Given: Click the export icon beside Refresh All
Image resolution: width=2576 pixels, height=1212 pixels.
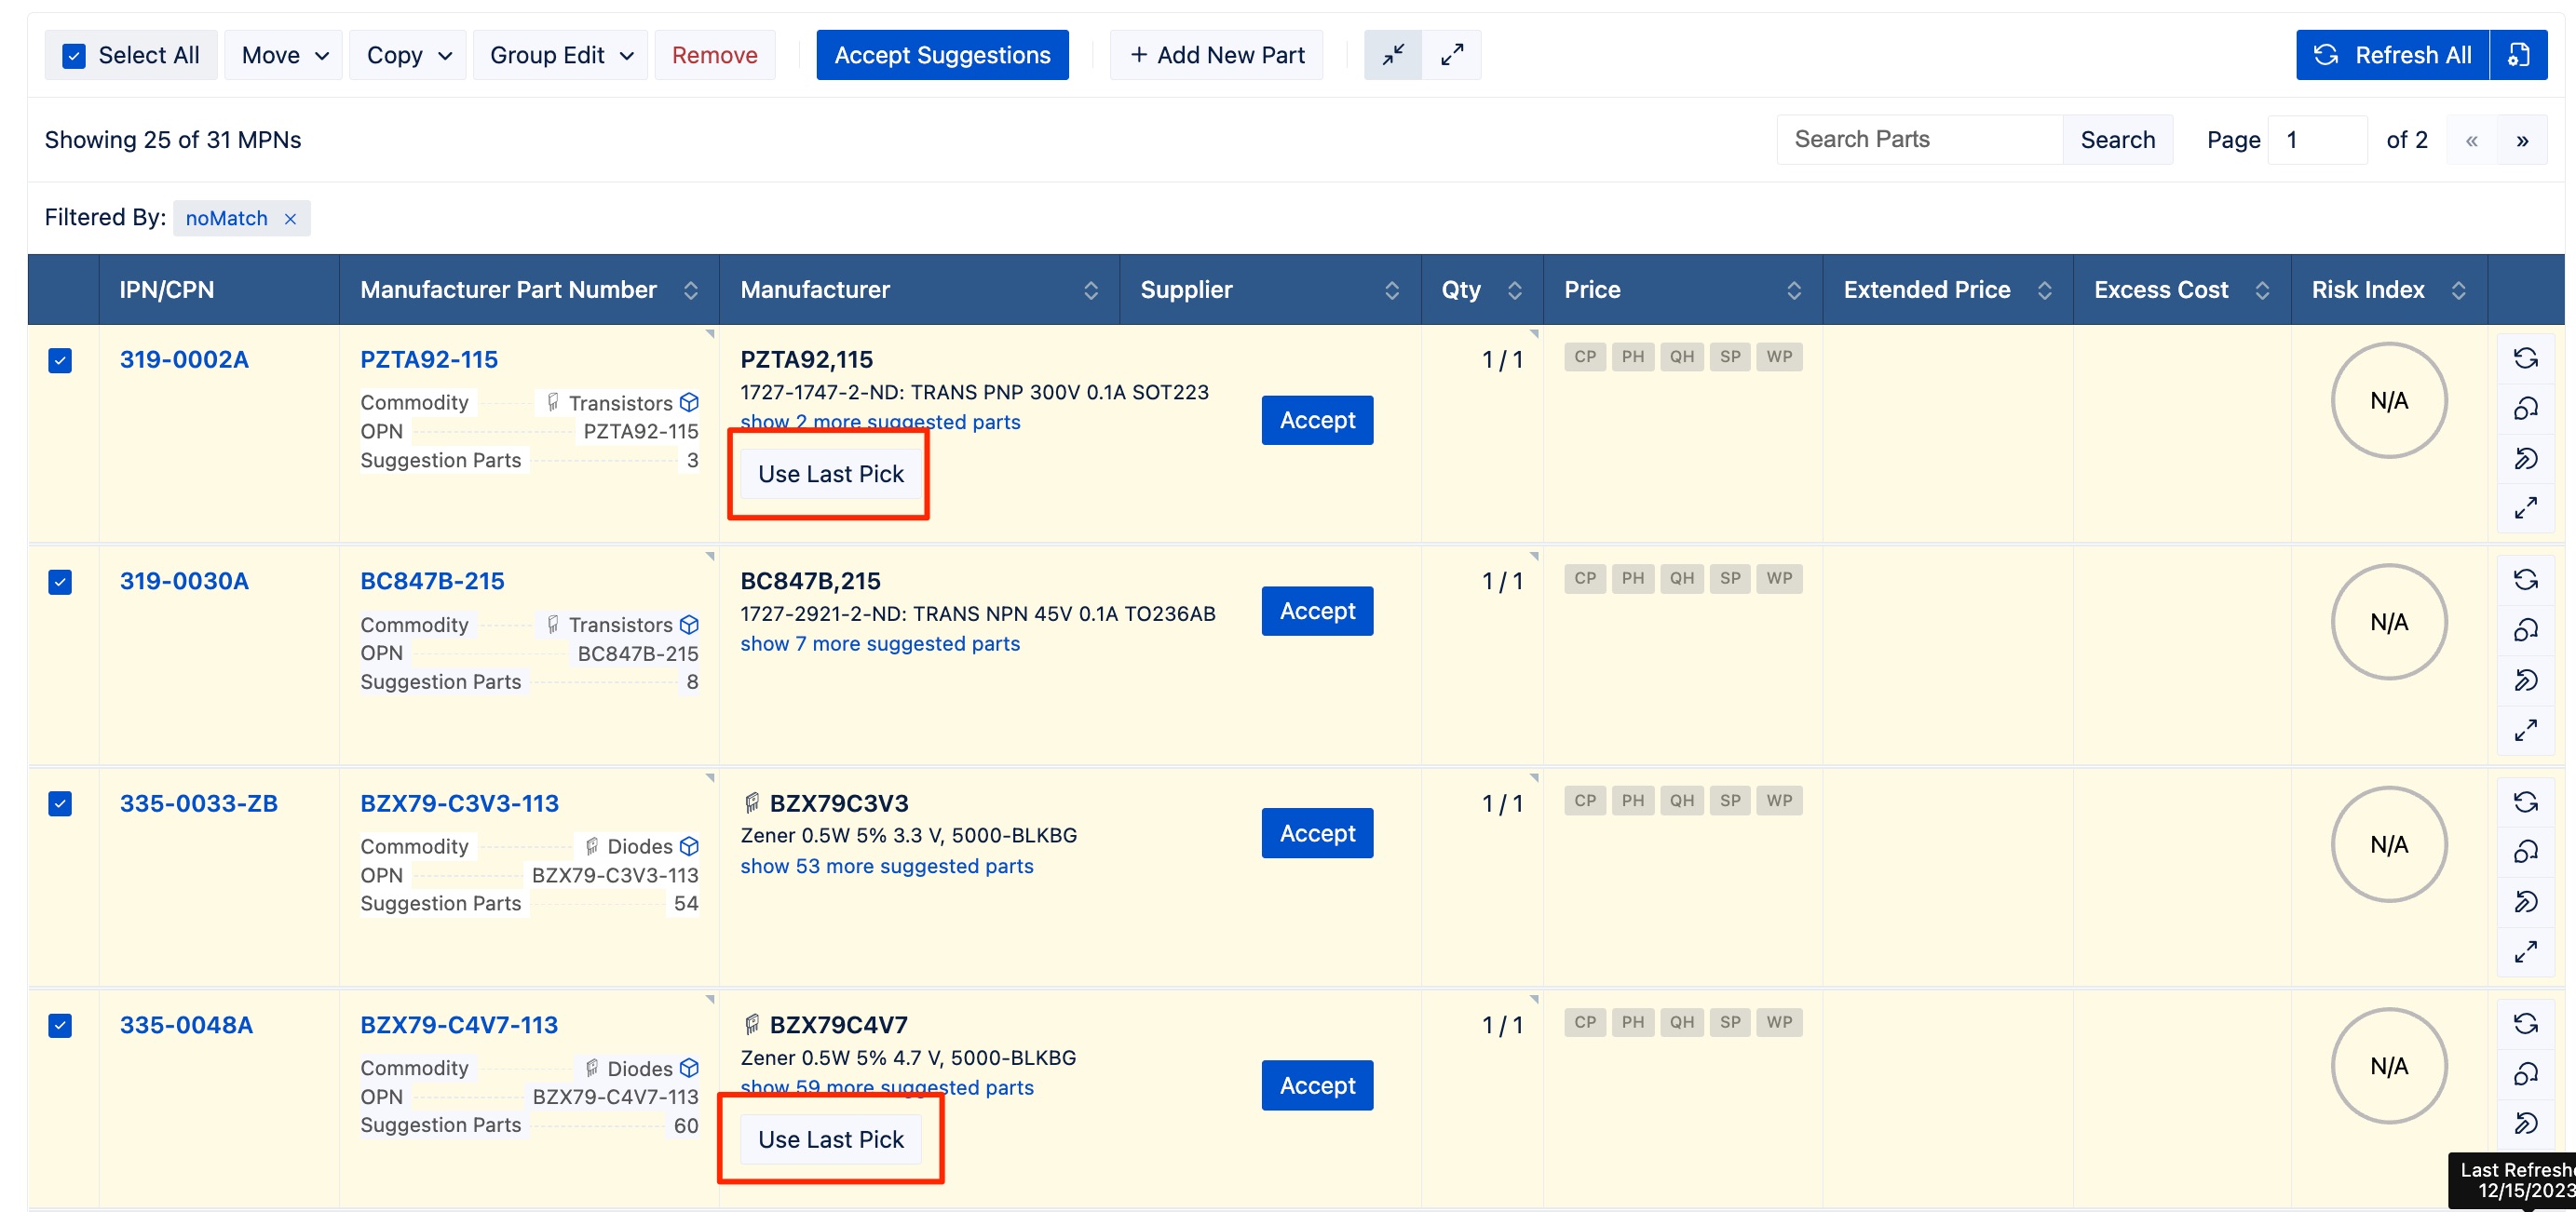Looking at the screenshot, I should pos(2518,55).
